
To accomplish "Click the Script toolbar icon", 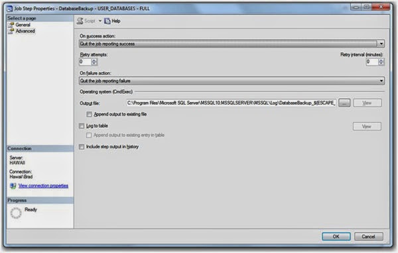I will pyautogui.click(x=80, y=21).
